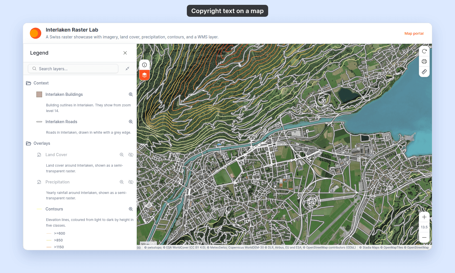Click the 13.5 zoom level readout
The image size is (455, 273).
(424, 227)
